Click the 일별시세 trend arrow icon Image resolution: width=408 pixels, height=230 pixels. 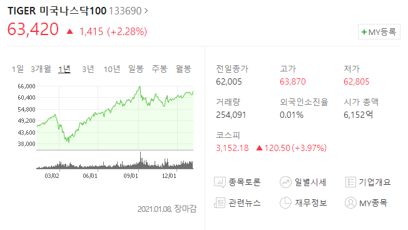[x=285, y=182]
